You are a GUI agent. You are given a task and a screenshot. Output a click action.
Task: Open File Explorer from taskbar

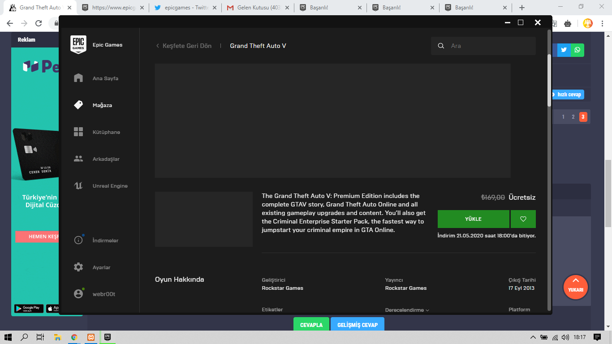click(57, 337)
